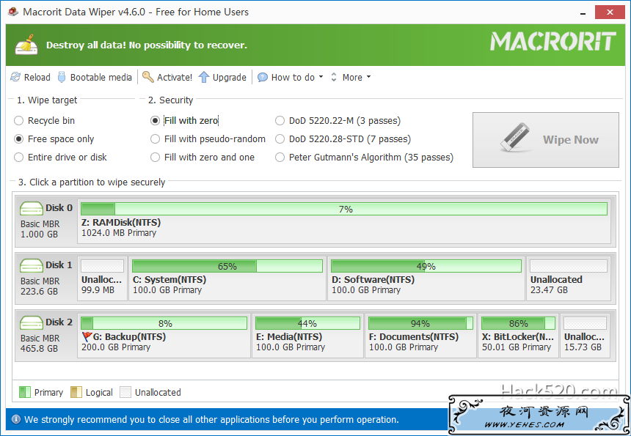Click the red flag on G: Backup
This screenshot has width=631, height=436.
pyautogui.click(x=87, y=336)
